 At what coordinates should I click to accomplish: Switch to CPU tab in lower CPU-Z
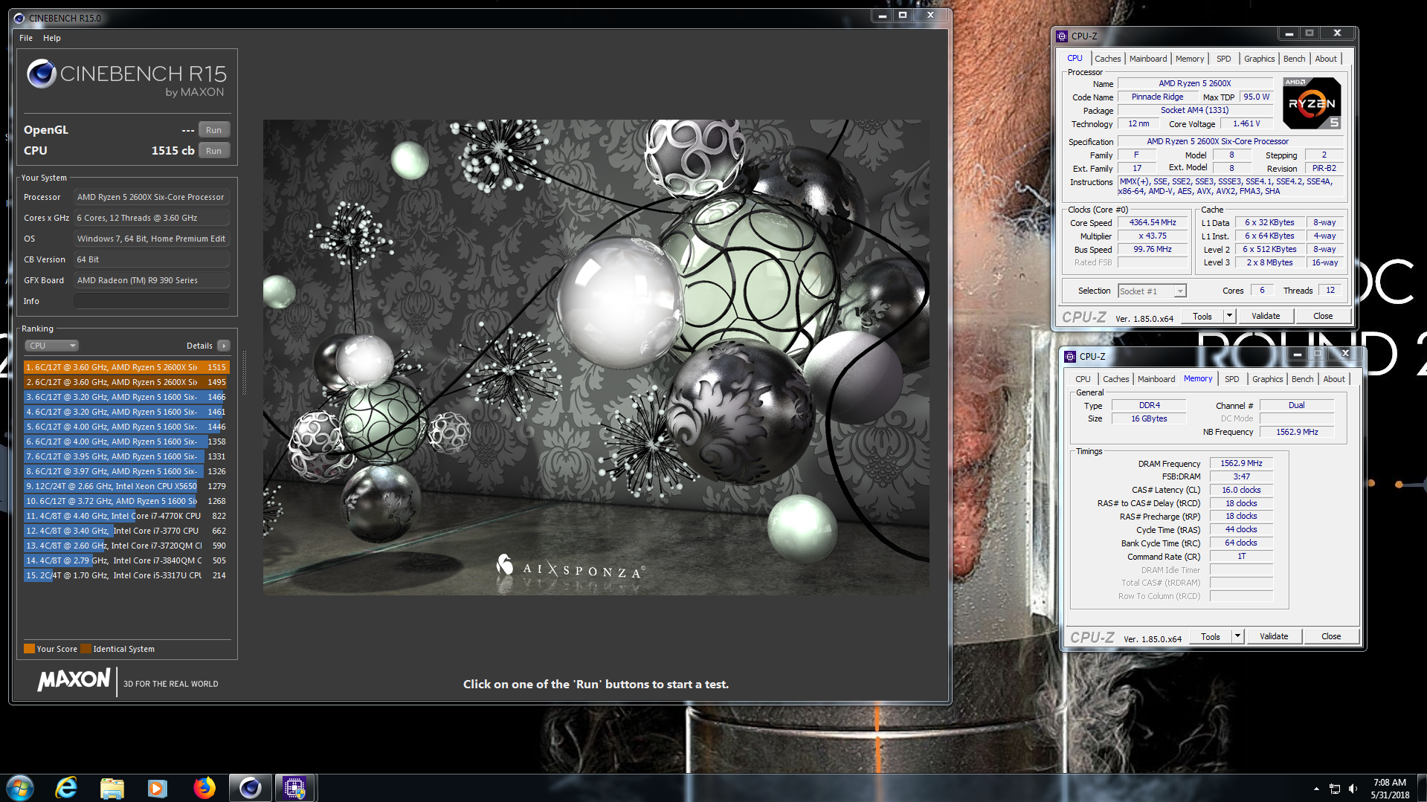1083,379
